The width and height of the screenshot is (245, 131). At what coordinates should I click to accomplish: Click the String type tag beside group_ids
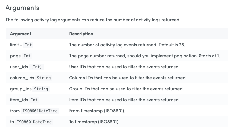(41, 89)
